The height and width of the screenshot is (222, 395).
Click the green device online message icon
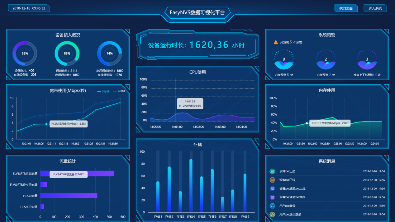(x=272, y=171)
